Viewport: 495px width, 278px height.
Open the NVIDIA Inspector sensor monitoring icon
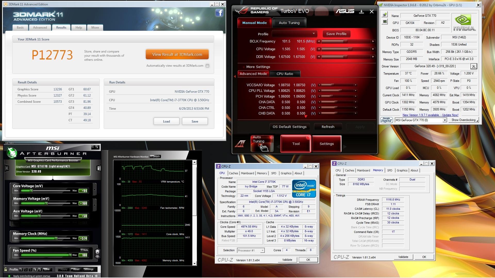click(385, 21)
